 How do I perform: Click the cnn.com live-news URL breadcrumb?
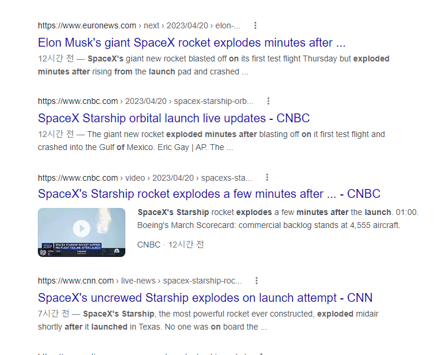click(x=140, y=281)
